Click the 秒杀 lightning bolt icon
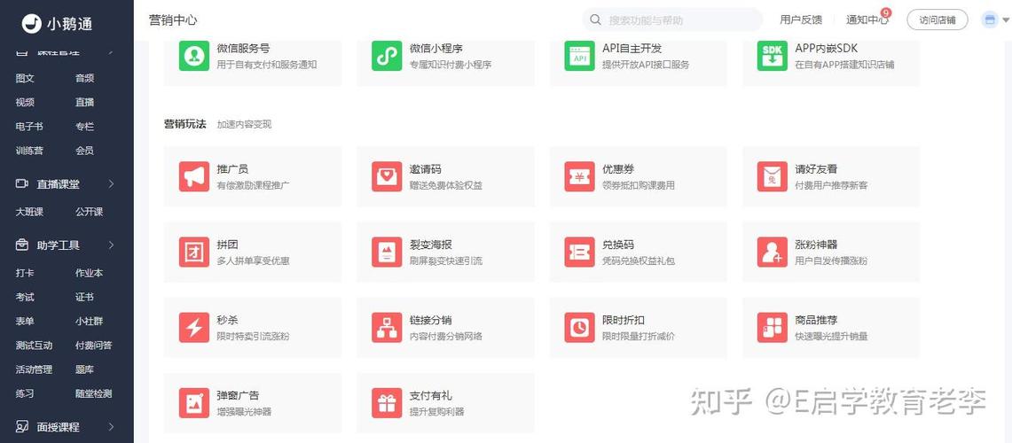 pos(193,328)
